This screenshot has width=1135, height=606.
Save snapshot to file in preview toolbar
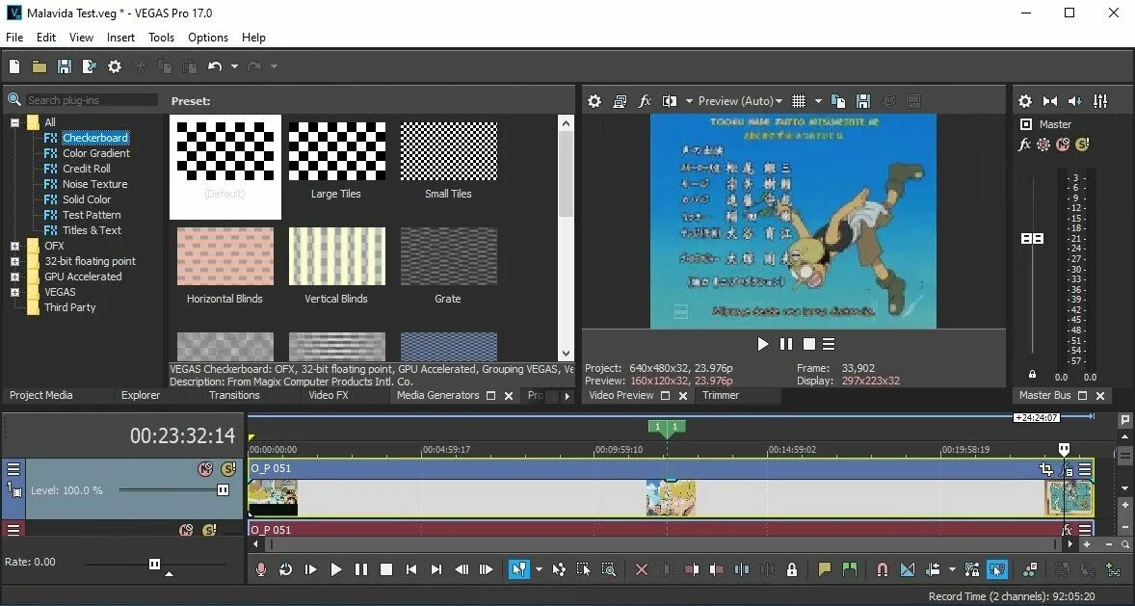(863, 101)
